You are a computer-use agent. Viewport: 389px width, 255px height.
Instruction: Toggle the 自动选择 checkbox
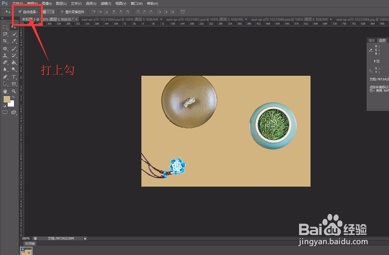point(20,12)
